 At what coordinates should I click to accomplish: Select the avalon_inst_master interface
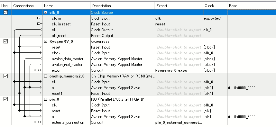click(x=67, y=65)
